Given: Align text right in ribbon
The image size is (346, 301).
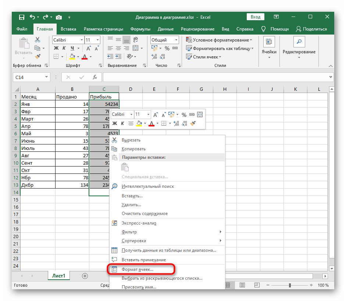Looking at the screenshot, I should (126, 48).
